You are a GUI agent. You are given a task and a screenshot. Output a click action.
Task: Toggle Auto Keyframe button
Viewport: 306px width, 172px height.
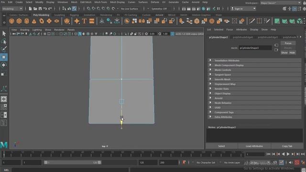[297, 162]
